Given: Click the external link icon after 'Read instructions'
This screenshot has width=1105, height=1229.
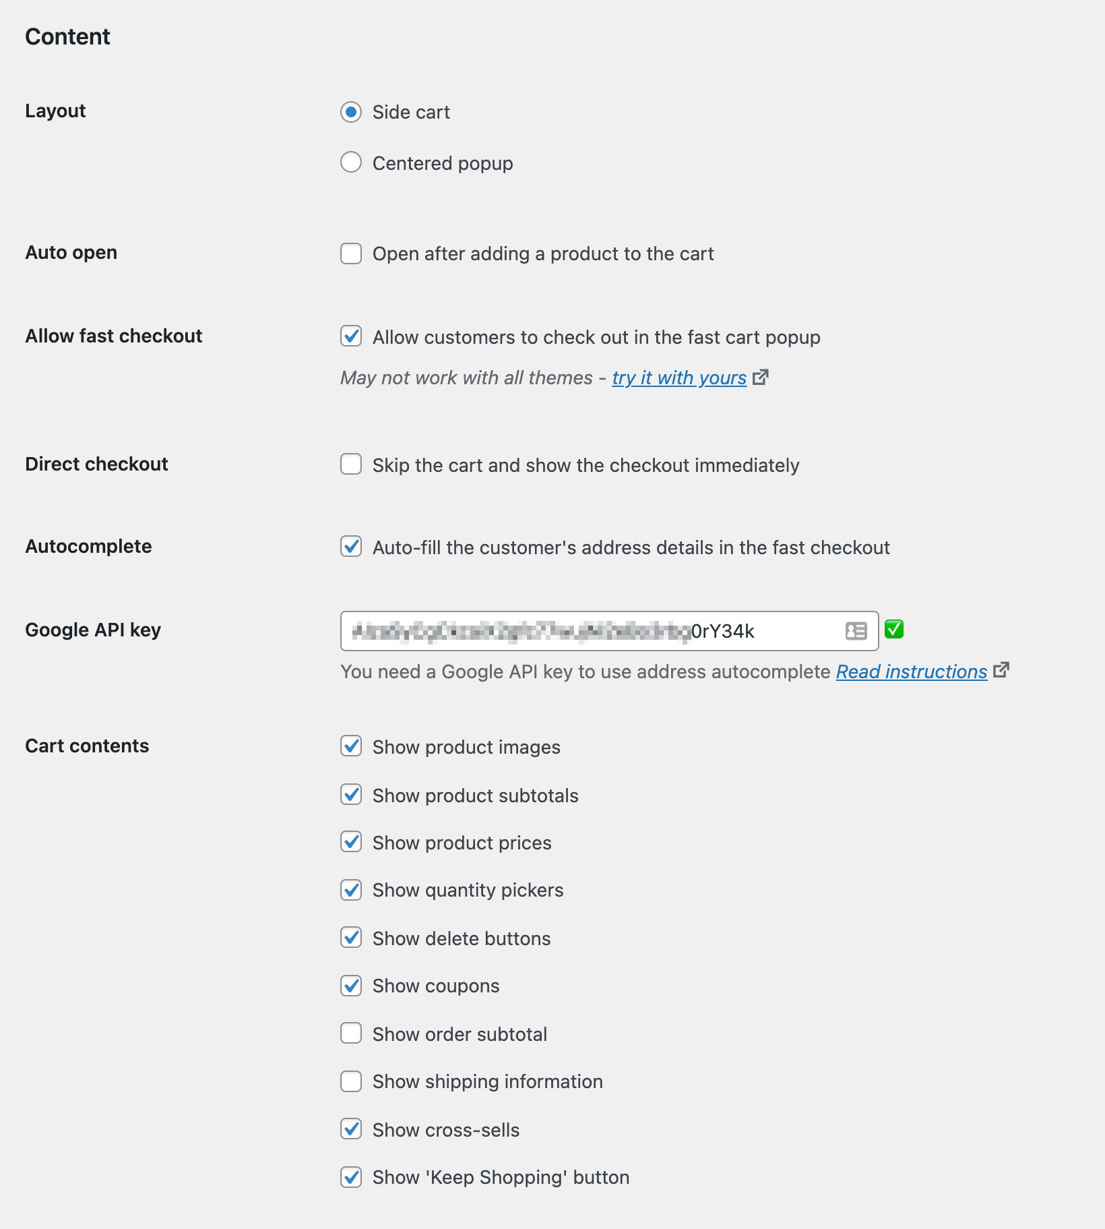Looking at the screenshot, I should 1002,670.
